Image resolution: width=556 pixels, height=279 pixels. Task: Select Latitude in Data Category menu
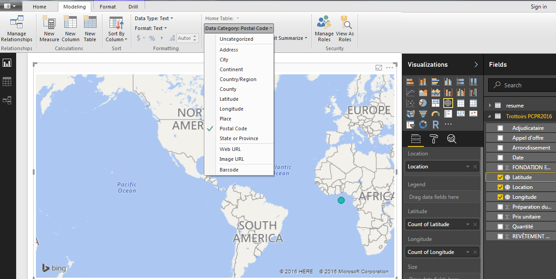click(x=239, y=99)
